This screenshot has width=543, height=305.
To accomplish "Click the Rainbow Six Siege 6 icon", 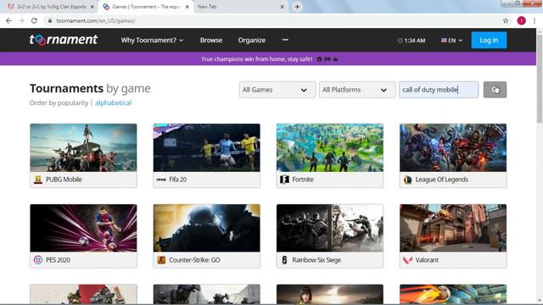I will tap(284, 260).
